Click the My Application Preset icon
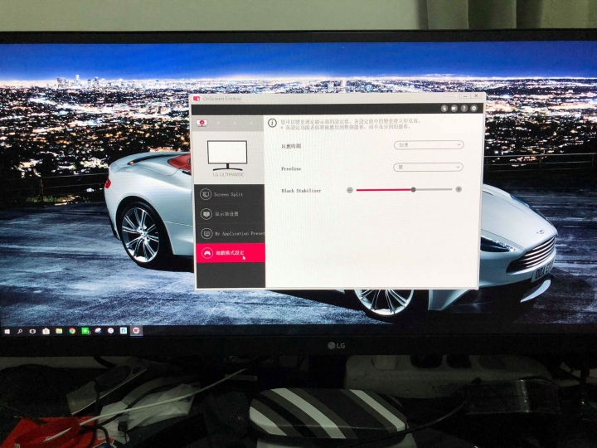Screen dimensions: 597x448 tap(206, 233)
